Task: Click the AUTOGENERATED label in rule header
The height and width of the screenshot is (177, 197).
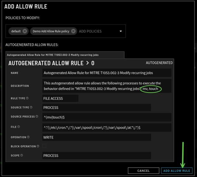Action: (x=159, y=63)
